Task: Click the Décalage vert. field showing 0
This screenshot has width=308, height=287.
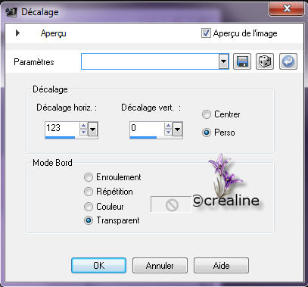Action: pyautogui.click(x=147, y=128)
